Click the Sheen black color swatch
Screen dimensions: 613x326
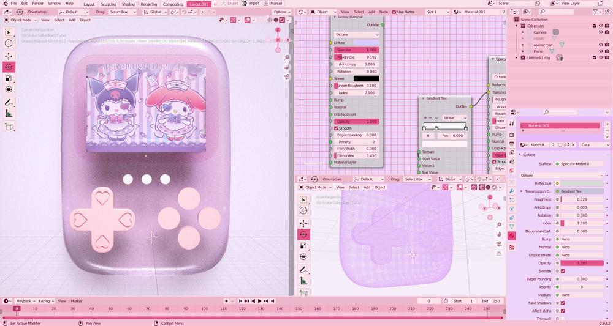point(366,79)
